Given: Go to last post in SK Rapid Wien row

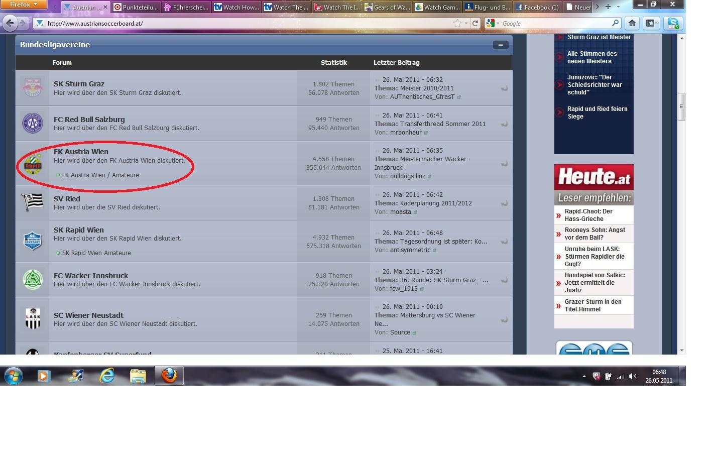Looking at the screenshot, I should click(504, 242).
